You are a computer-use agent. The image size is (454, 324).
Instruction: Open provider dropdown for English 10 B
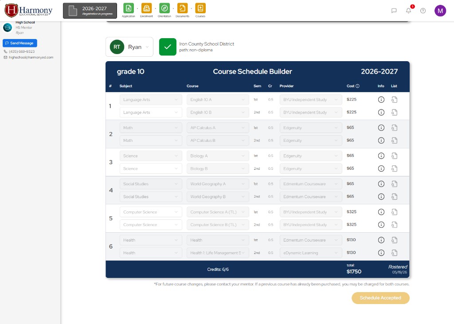click(311, 112)
